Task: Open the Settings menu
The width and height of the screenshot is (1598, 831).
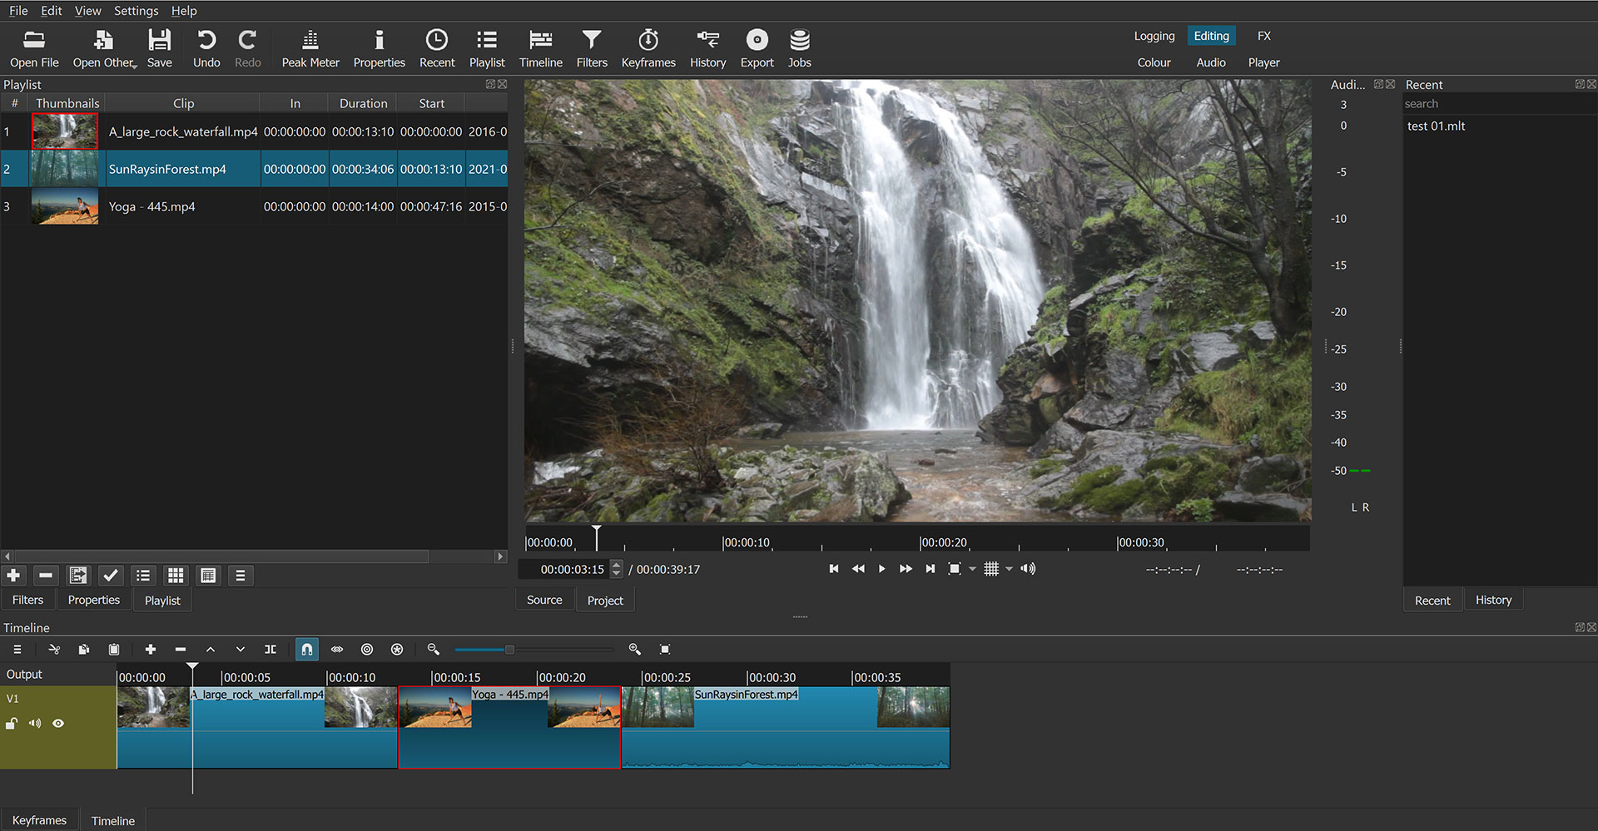Action: pyautogui.click(x=136, y=11)
